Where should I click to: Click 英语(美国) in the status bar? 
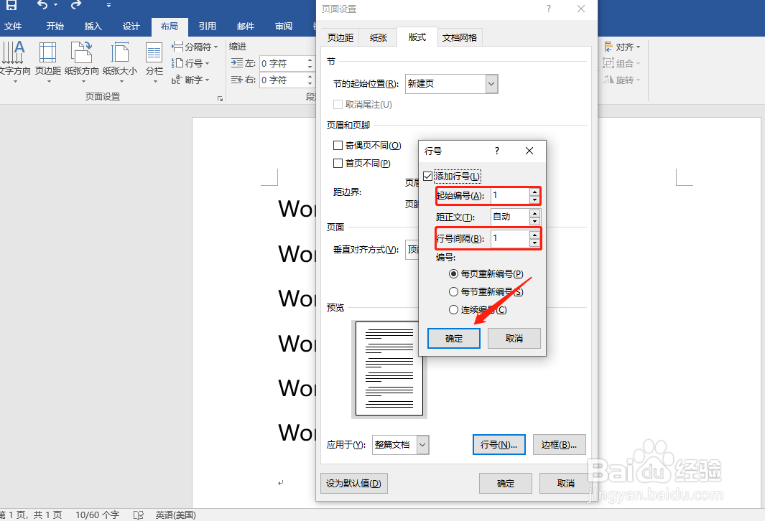[x=174, y=515]
